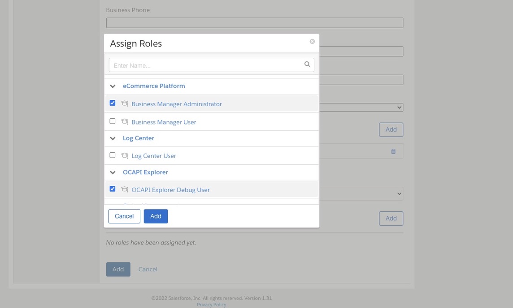Select the Log Center User role name
The width and height of the screenshot is (513, 308).
tap(154, 156)
